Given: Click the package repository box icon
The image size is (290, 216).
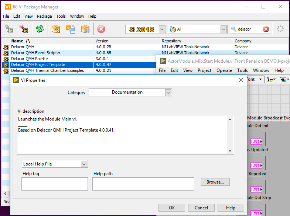Looking at the screenshot, I should tap(85, 29).
